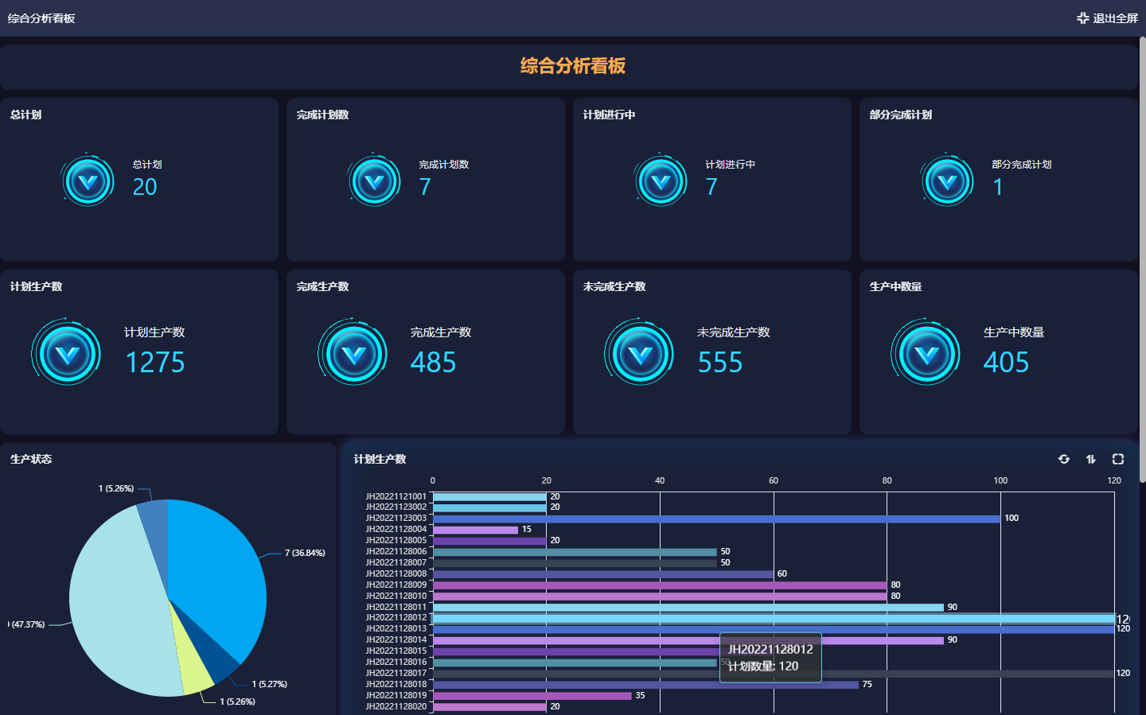Click the 未完成生产数 card icon
1146x715 pixels.
click(x=639, y=352)
